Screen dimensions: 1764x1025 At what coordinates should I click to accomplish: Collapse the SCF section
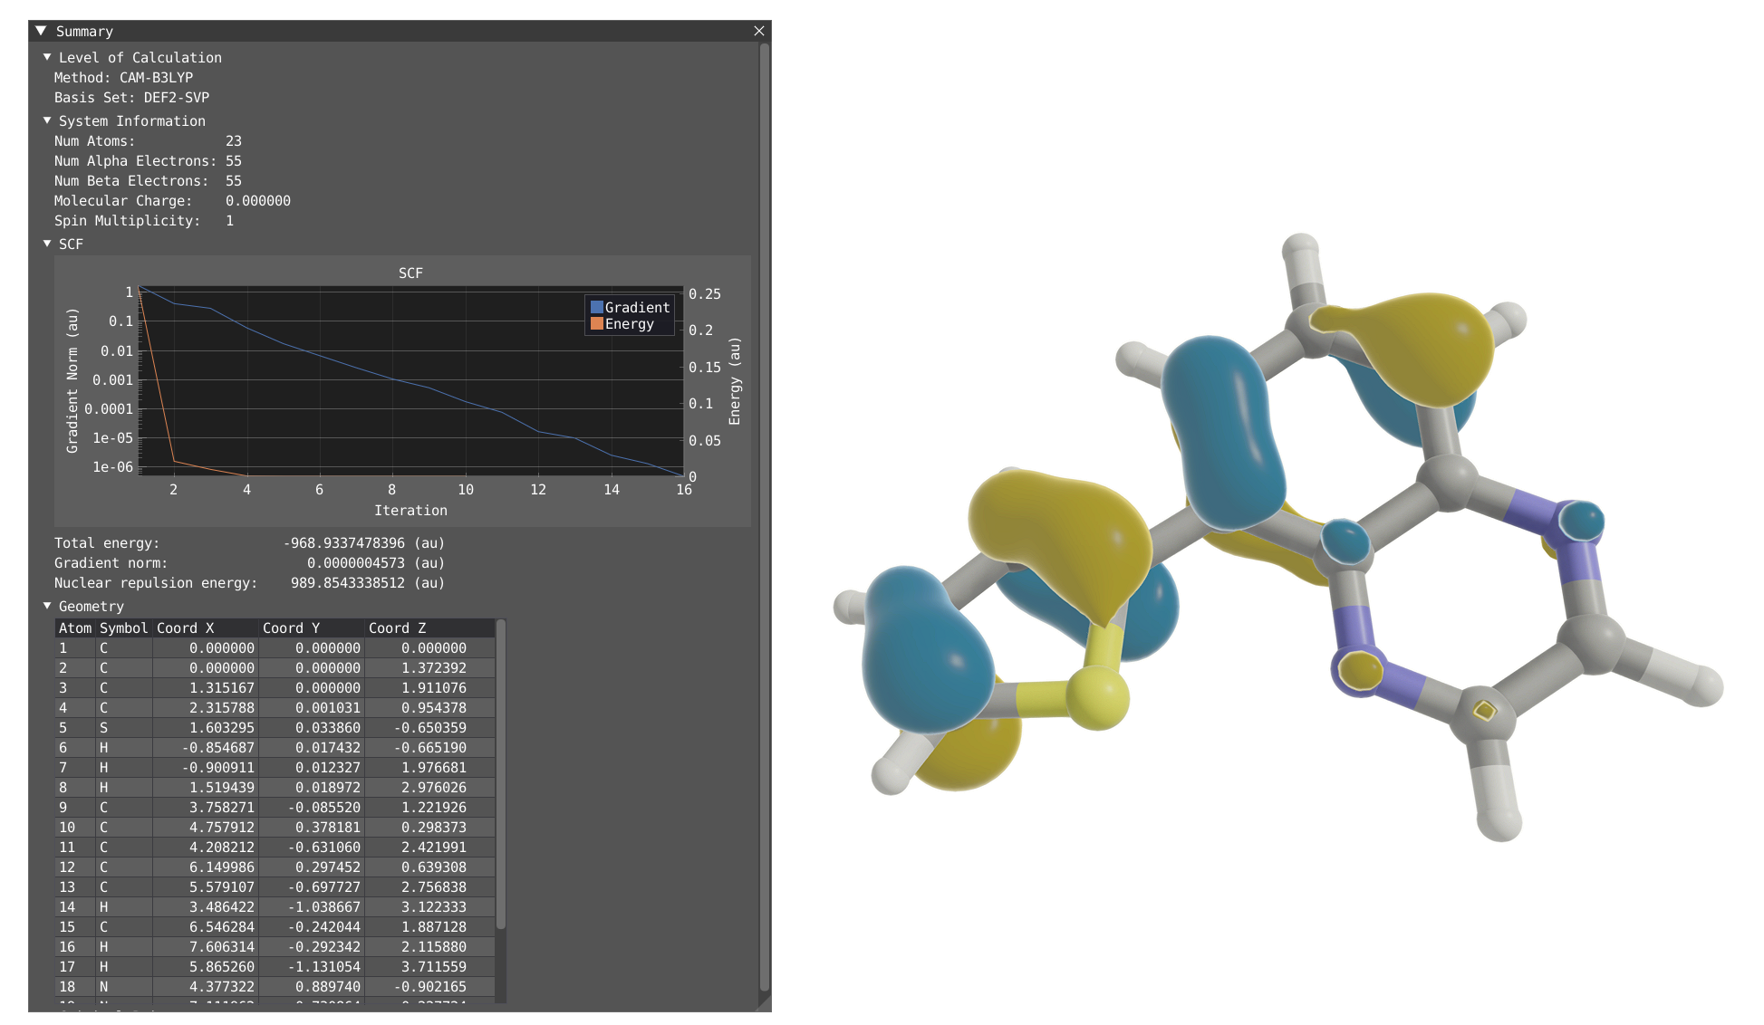click(47, 244)
